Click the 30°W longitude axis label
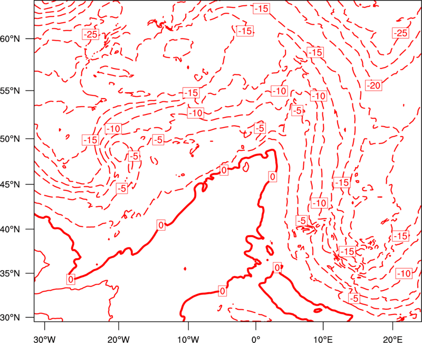This screenshot has width=422, height=343. (45, 339)
